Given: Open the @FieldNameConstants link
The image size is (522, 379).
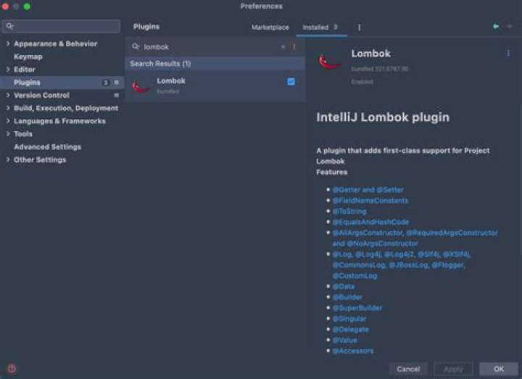Looking at the screenshot, I should pos(370,200).
